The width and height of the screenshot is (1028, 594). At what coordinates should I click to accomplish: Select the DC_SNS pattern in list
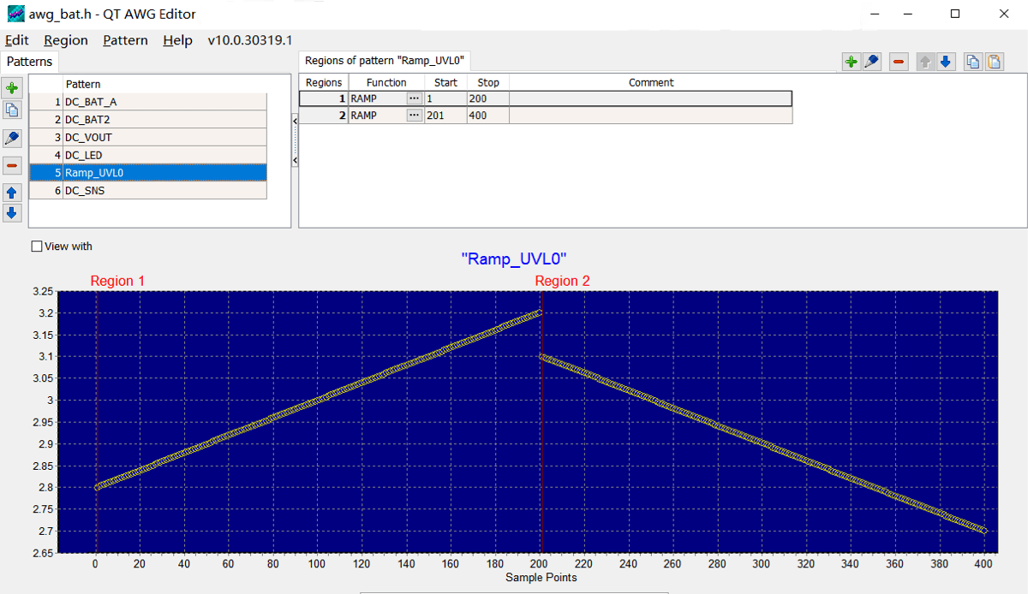(x=147, y=191)
